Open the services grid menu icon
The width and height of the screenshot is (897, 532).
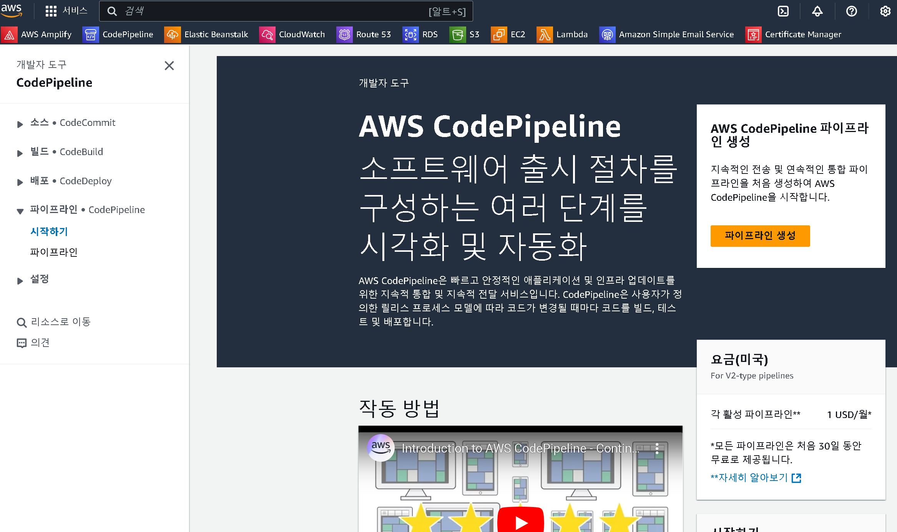coord(51,11)
